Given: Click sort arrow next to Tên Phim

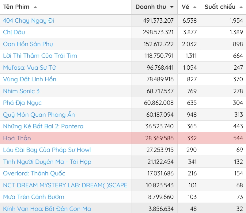Looking at the screenshot, I should pyautogui.click(x=35, y=7).
